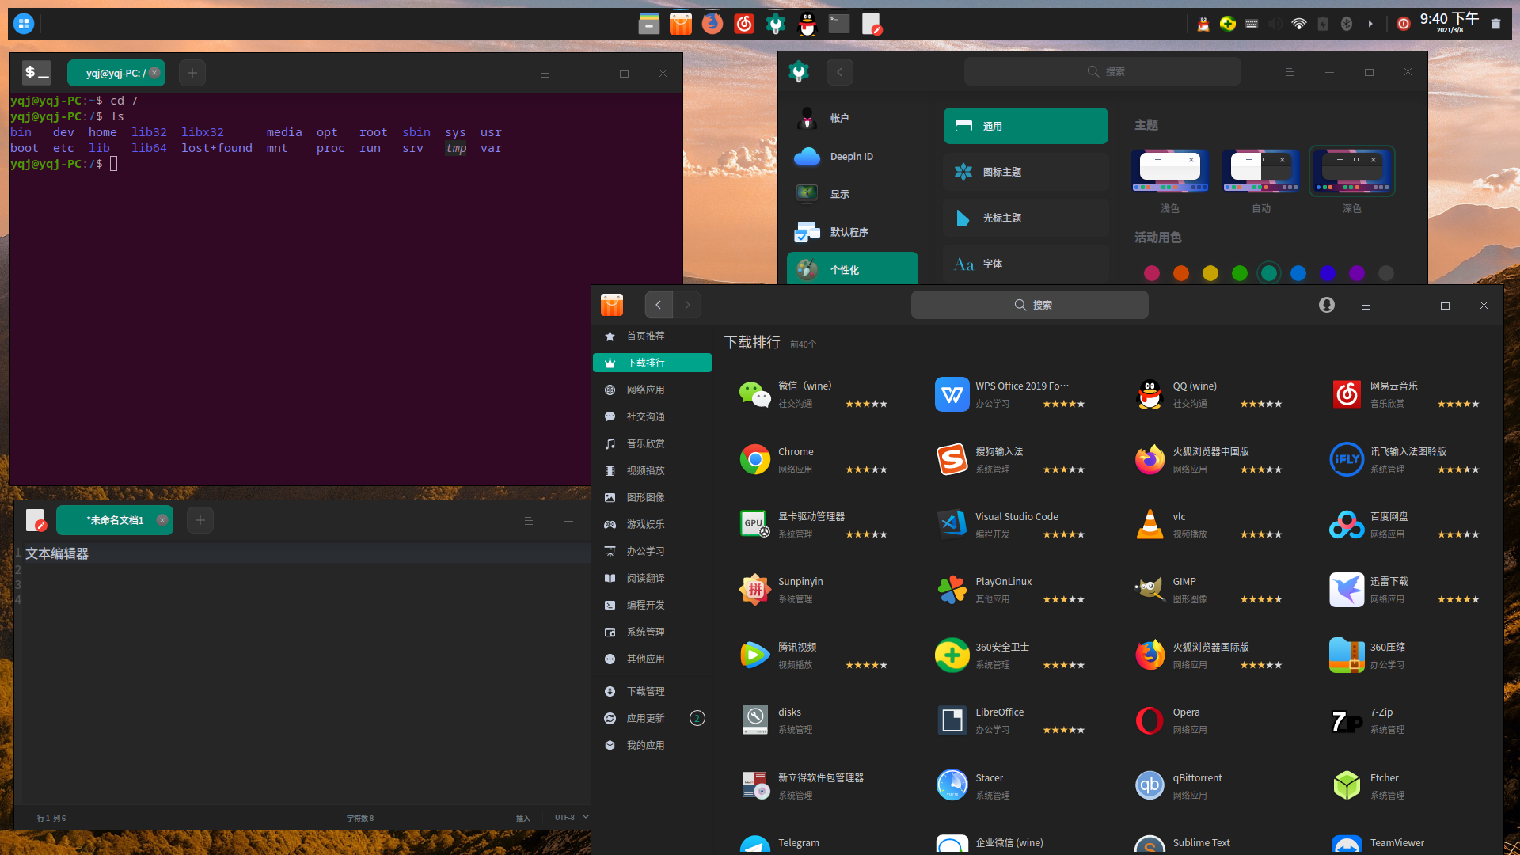
Task: Click the Baidu Netdisk (百度网盘) icon
Action: pyautogui.click(x=1347, y=524)
